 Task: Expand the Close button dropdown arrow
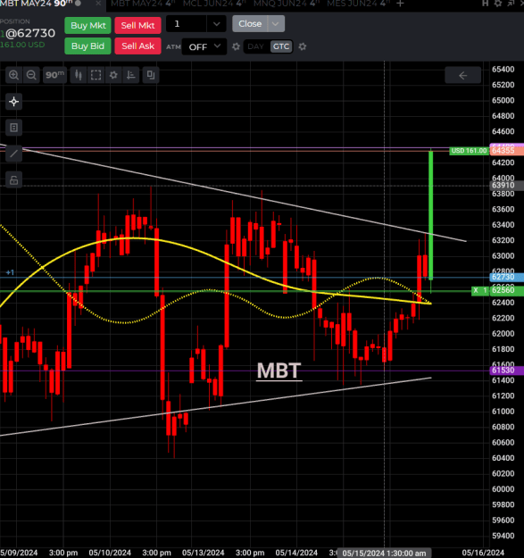coord(275,24)
